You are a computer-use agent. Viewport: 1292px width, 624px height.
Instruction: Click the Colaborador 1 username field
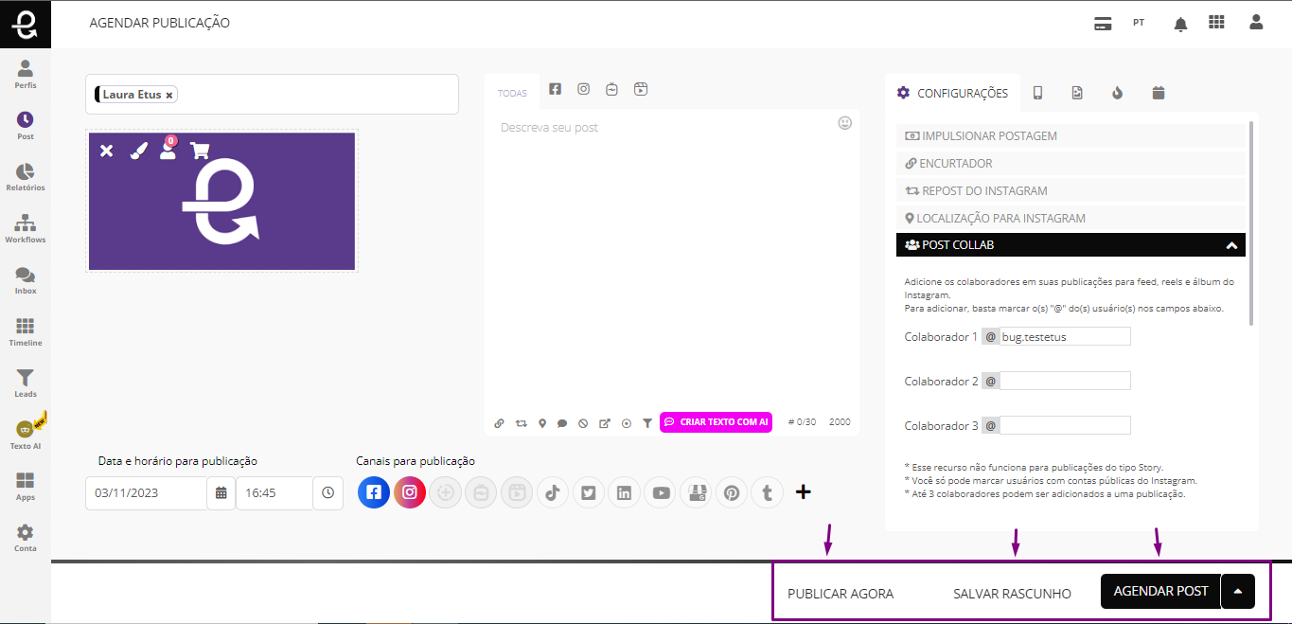click(x=1065, y=336)
